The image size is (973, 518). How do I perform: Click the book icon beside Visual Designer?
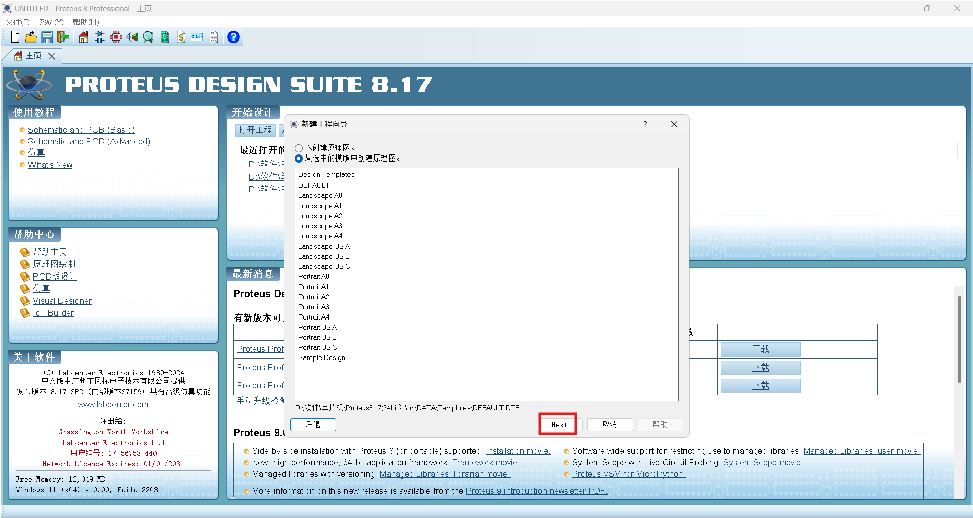[25, 301]
